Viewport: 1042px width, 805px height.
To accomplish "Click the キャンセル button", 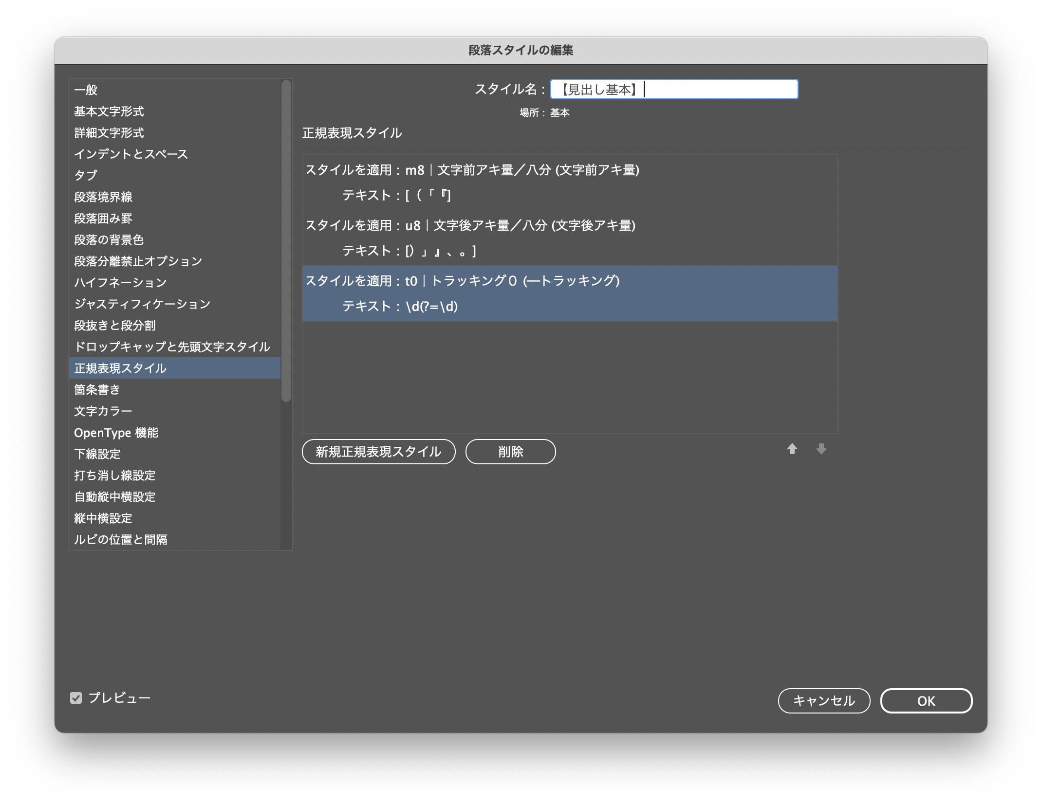I will tap(823, 700).
